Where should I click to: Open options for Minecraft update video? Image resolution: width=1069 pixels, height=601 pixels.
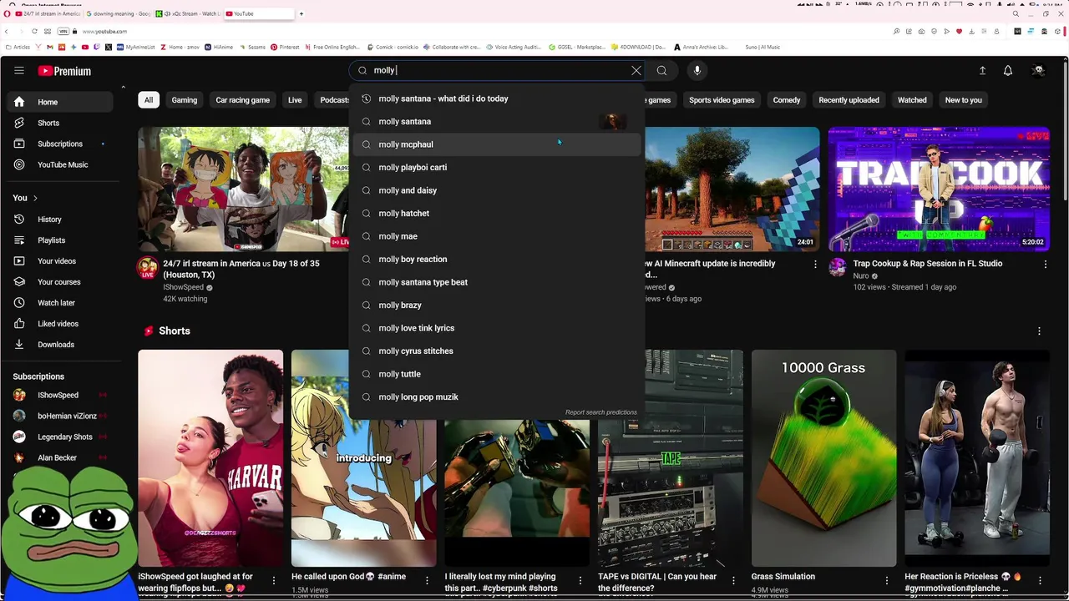[x=815, y=265]
